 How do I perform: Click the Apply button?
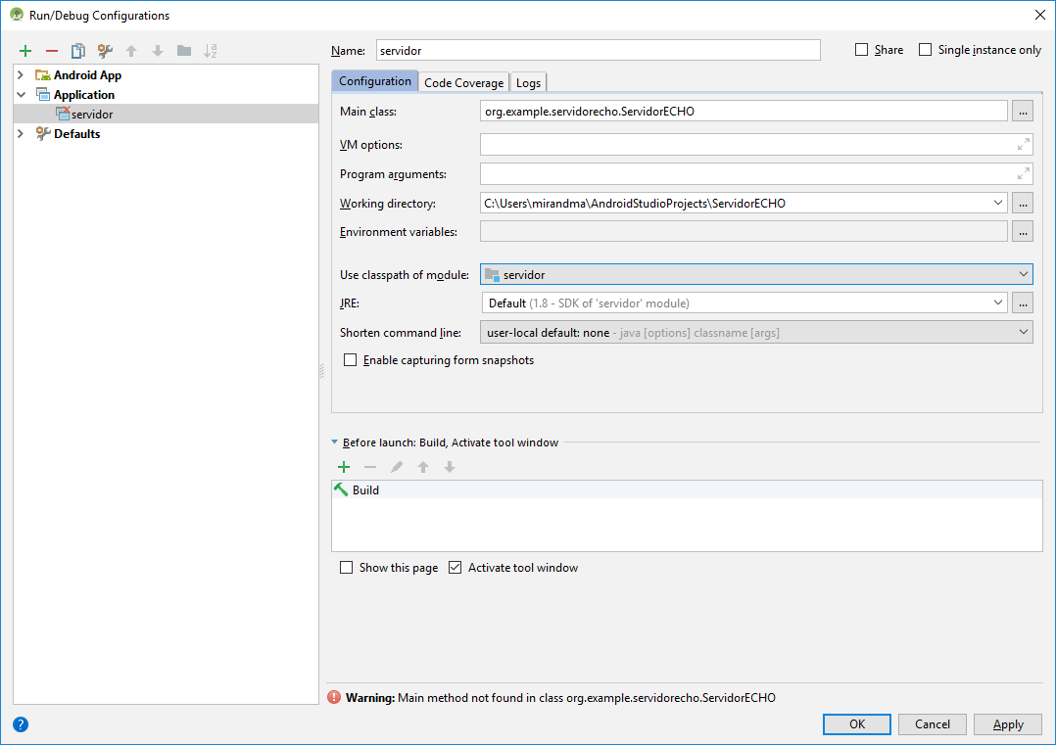point(1008,724)
